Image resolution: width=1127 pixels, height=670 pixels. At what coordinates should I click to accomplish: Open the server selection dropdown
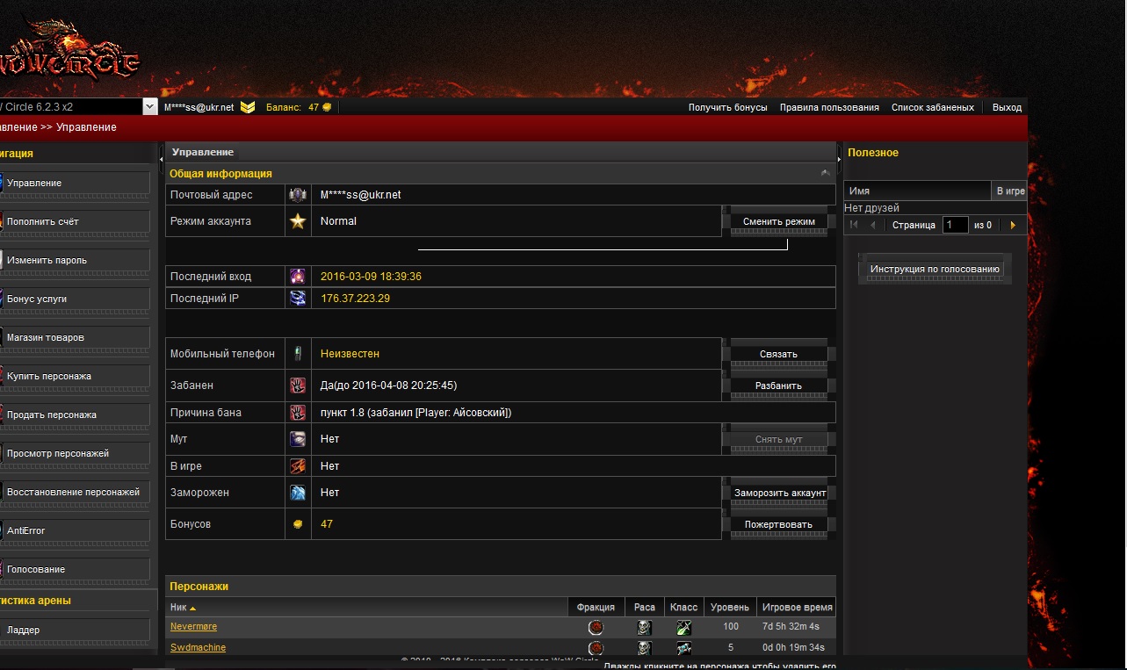(149, 106)
